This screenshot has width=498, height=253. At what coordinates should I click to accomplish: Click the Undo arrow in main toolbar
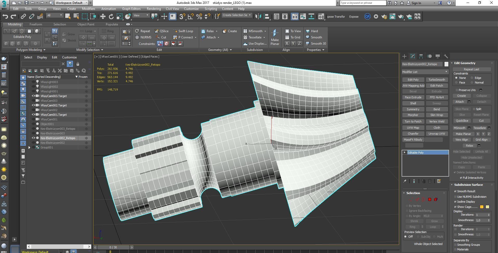(x=5, y=17)
